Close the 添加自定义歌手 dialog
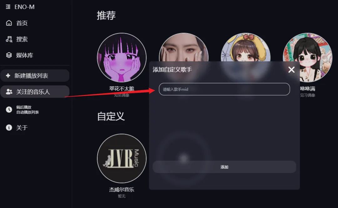 pos(291,70)
